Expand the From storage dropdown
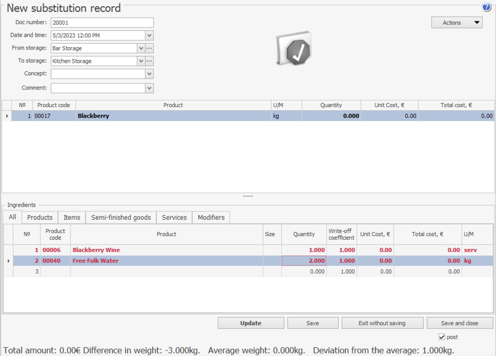 point(141,48)
